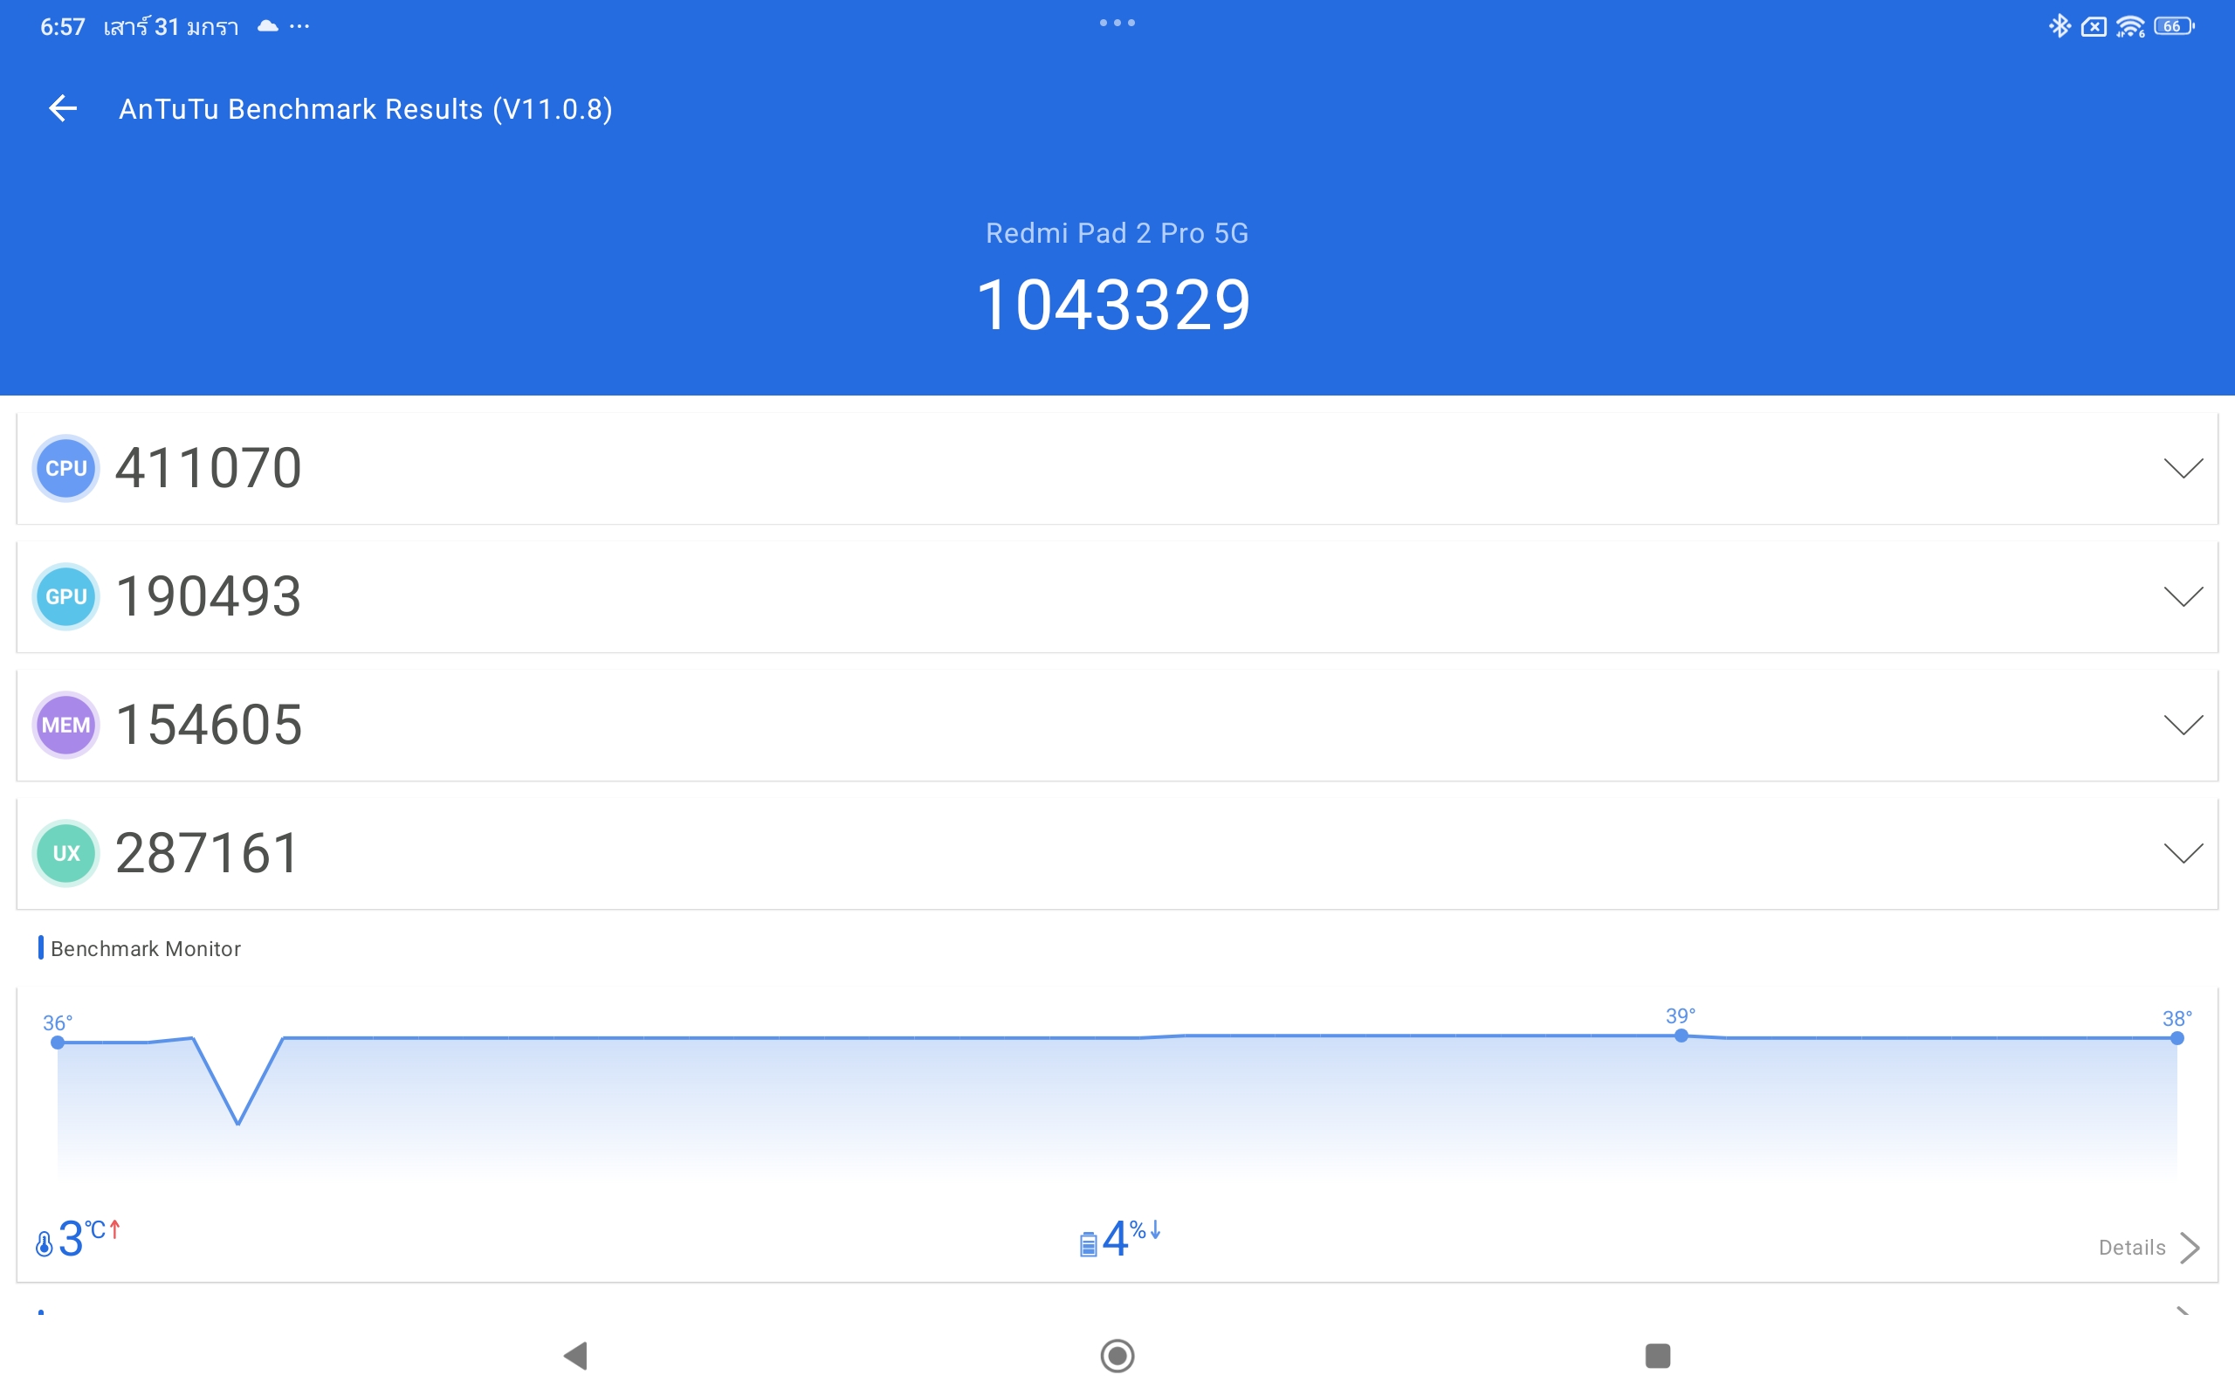Select the 39° peak point on chart
The height and width of the screenshot is (1397, 2235).
pos(1681,1036)
